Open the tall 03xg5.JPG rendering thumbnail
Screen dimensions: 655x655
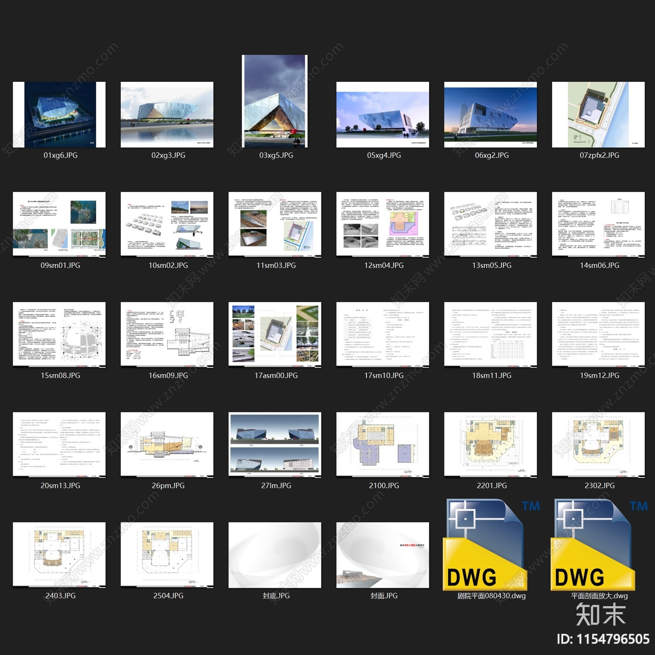pyautogui.click(x=275, y=101)
